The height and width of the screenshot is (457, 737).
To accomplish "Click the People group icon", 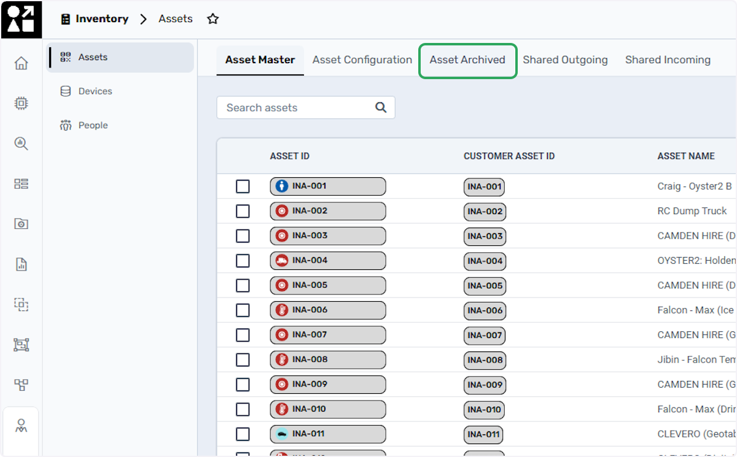I will pos(66,125).
